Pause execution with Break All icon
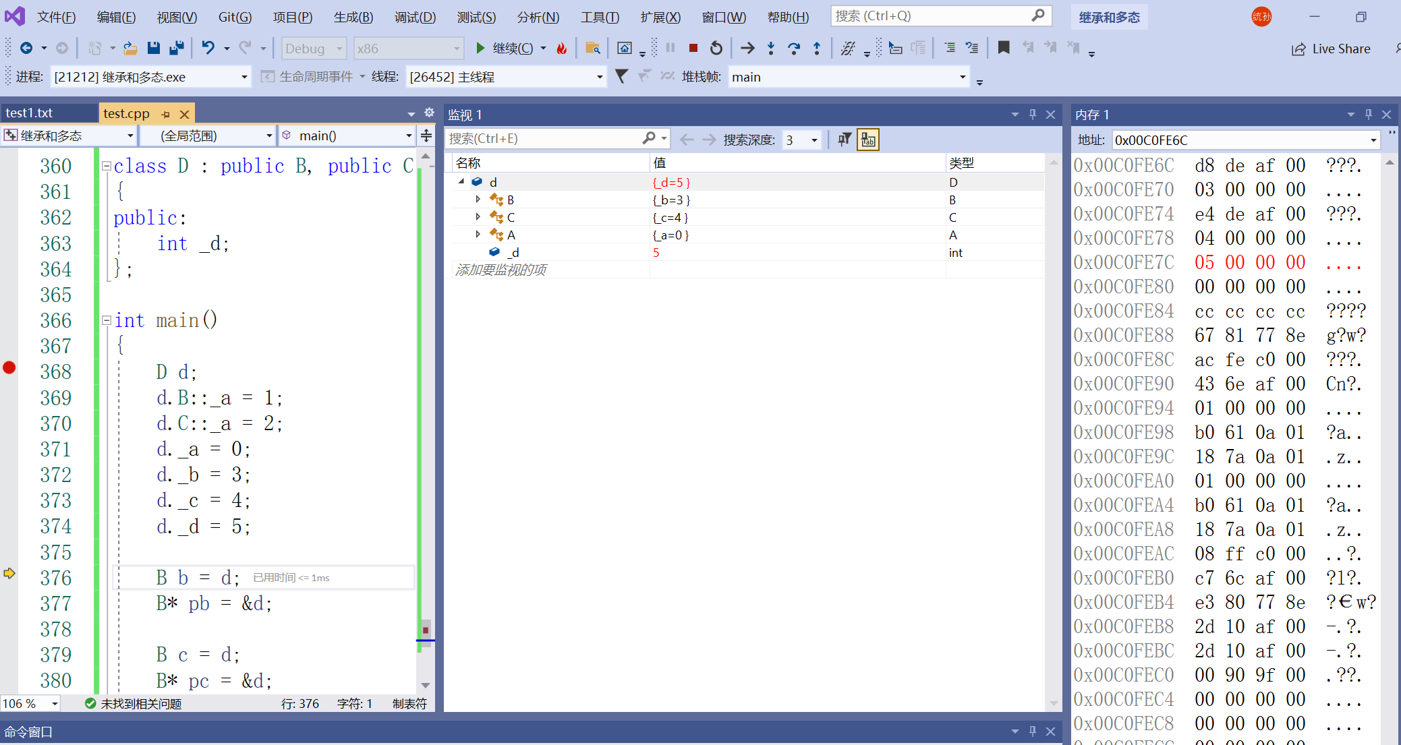 tap(670, 48)
